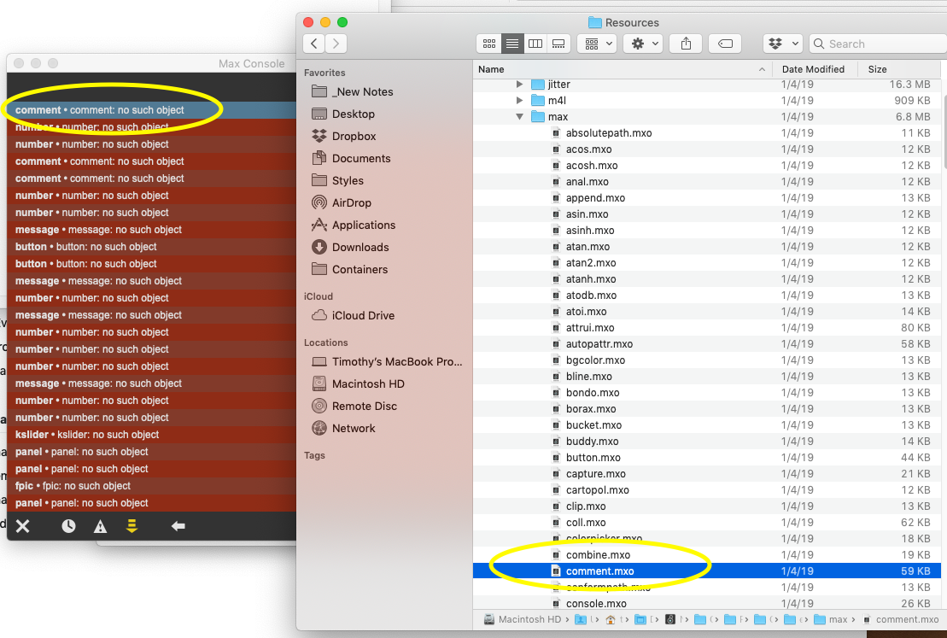This screenshot has height=638, width=947.
Task: Expand the jitter folder
Action: pos(519,84)
